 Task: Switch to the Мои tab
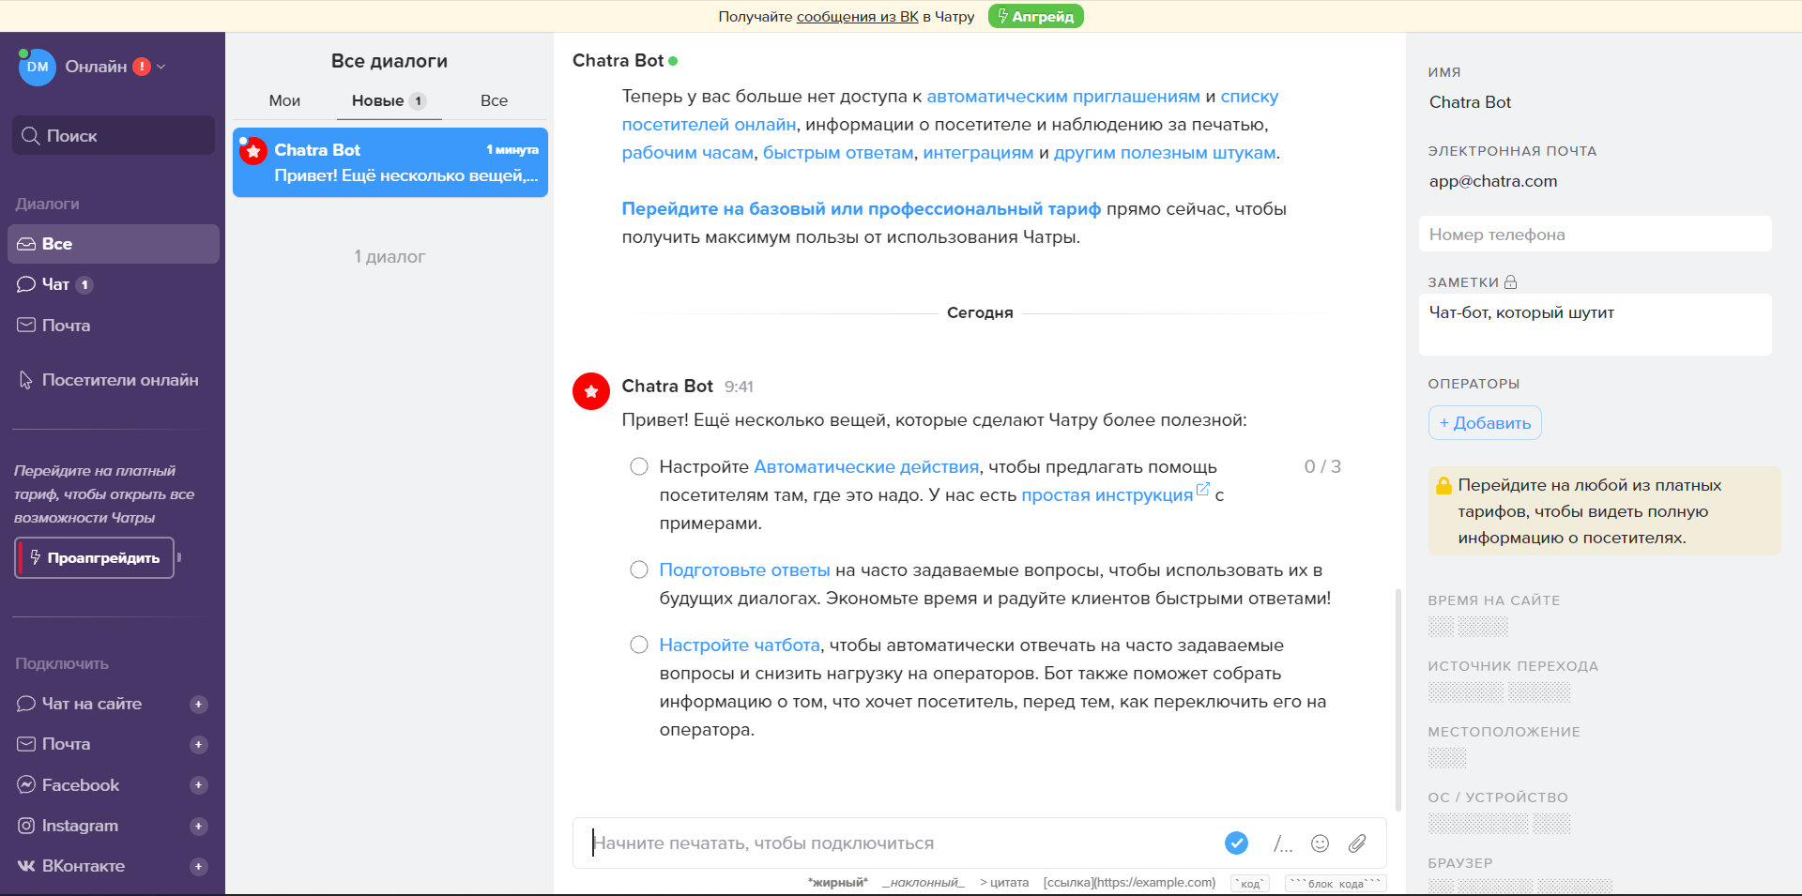point(284,100)
